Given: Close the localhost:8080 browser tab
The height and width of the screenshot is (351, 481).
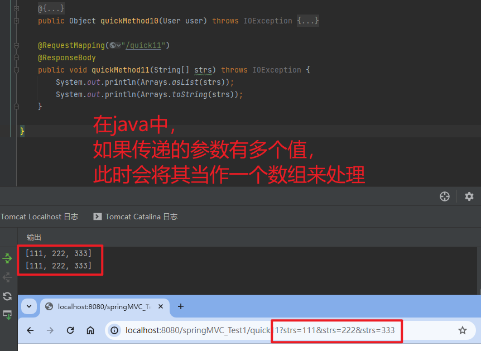Looking at the screenshot, I should [x=161, y=306].
